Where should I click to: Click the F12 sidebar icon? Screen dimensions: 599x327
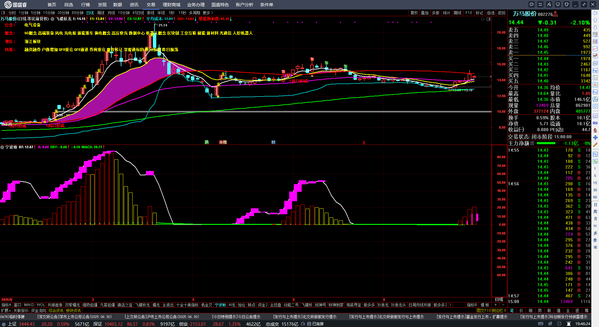click(595, 92)
